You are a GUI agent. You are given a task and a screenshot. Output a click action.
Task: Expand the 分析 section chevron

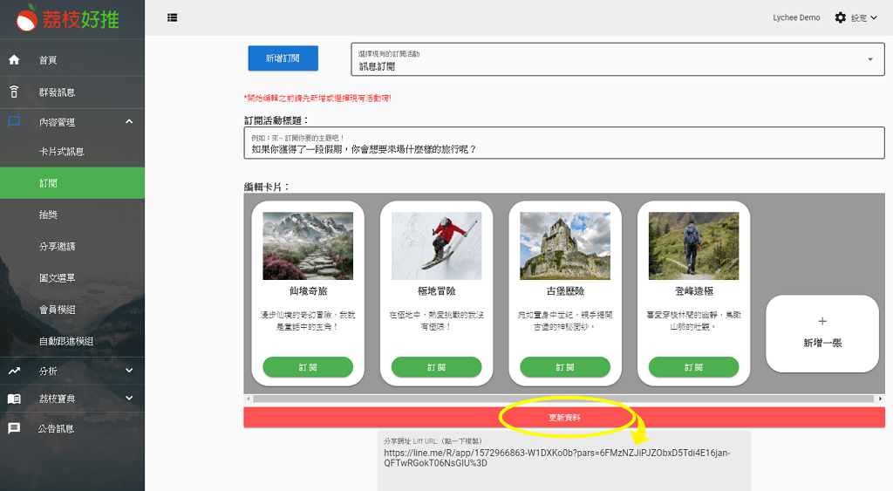tap(129, 371)
